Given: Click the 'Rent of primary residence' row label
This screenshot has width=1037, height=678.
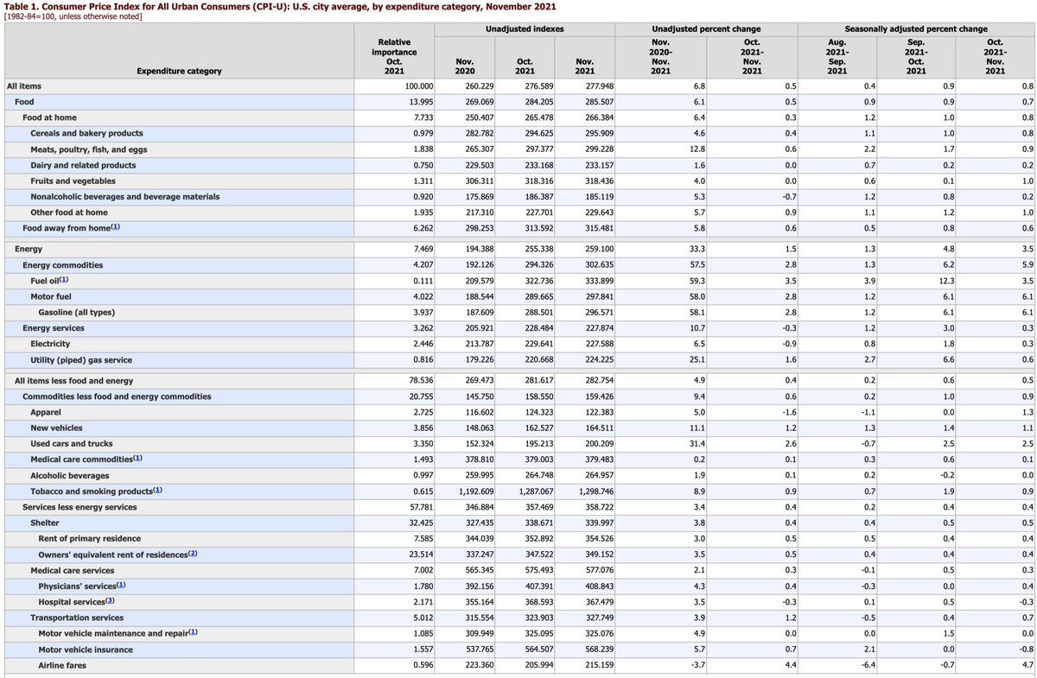Looking at the screenshot, I should [x=90, y=539].
